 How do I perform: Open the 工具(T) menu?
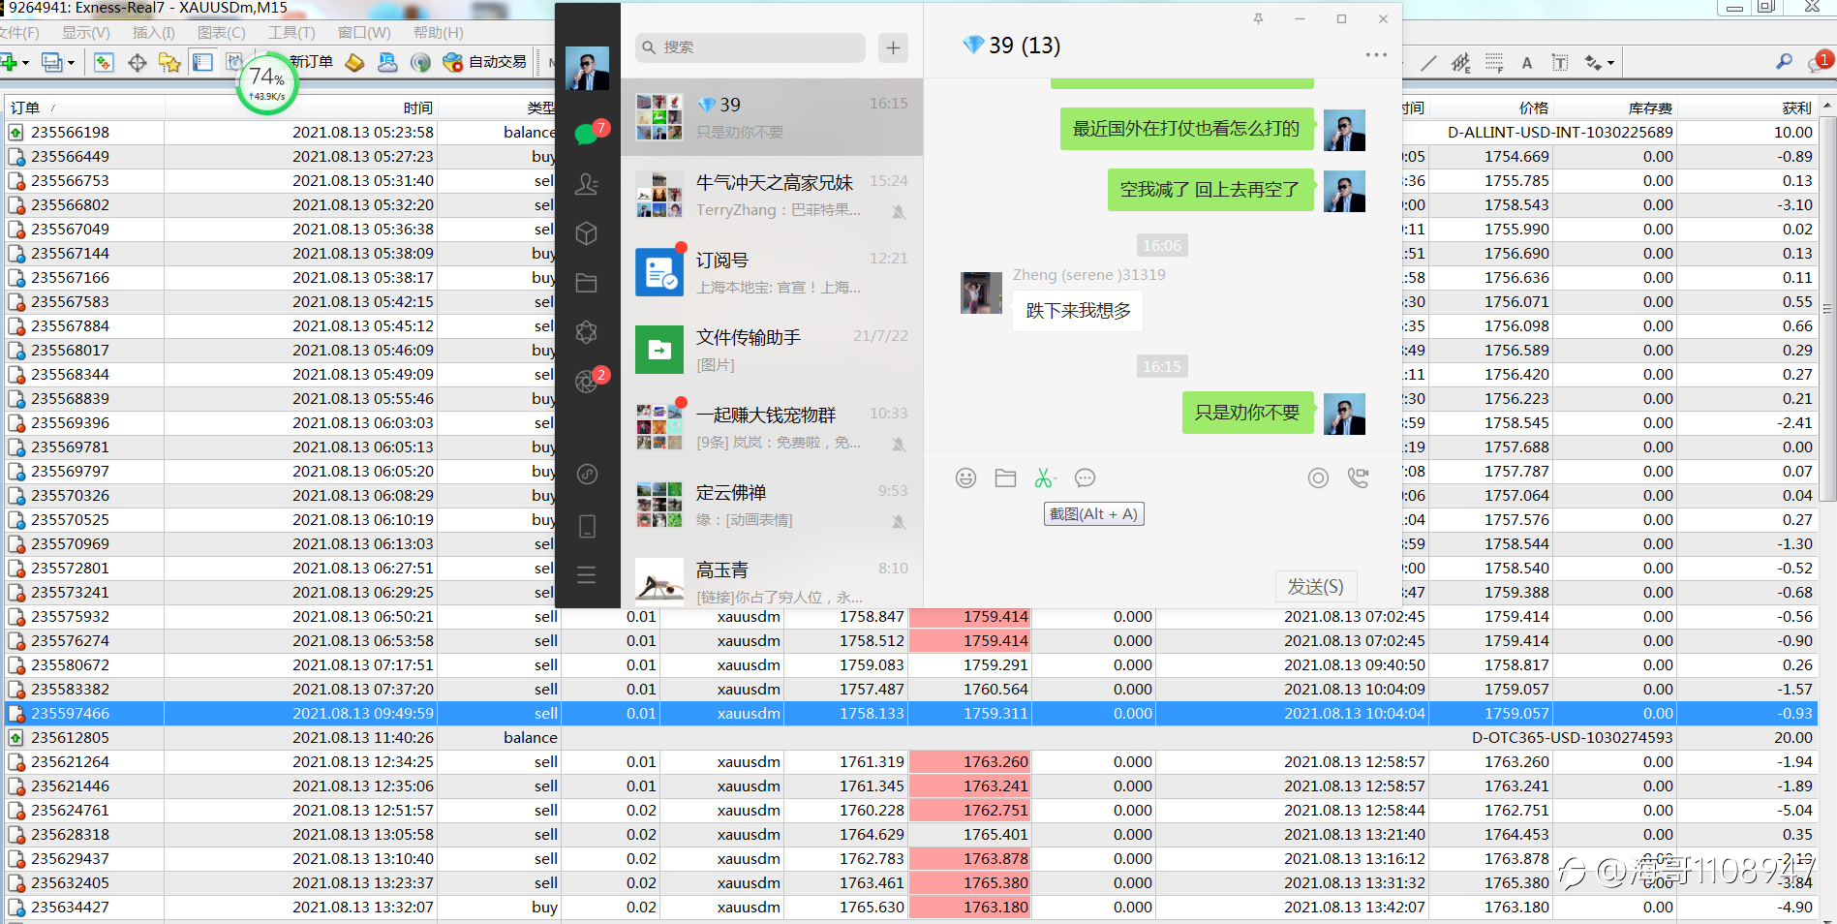(x=291, y=32)
